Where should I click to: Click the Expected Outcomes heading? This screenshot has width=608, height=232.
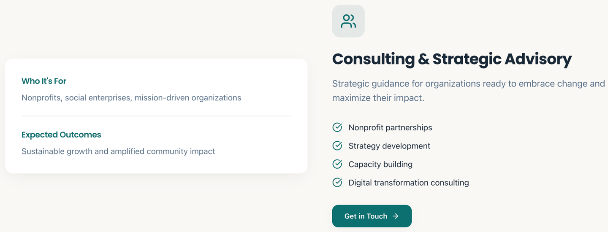point(61,135)
